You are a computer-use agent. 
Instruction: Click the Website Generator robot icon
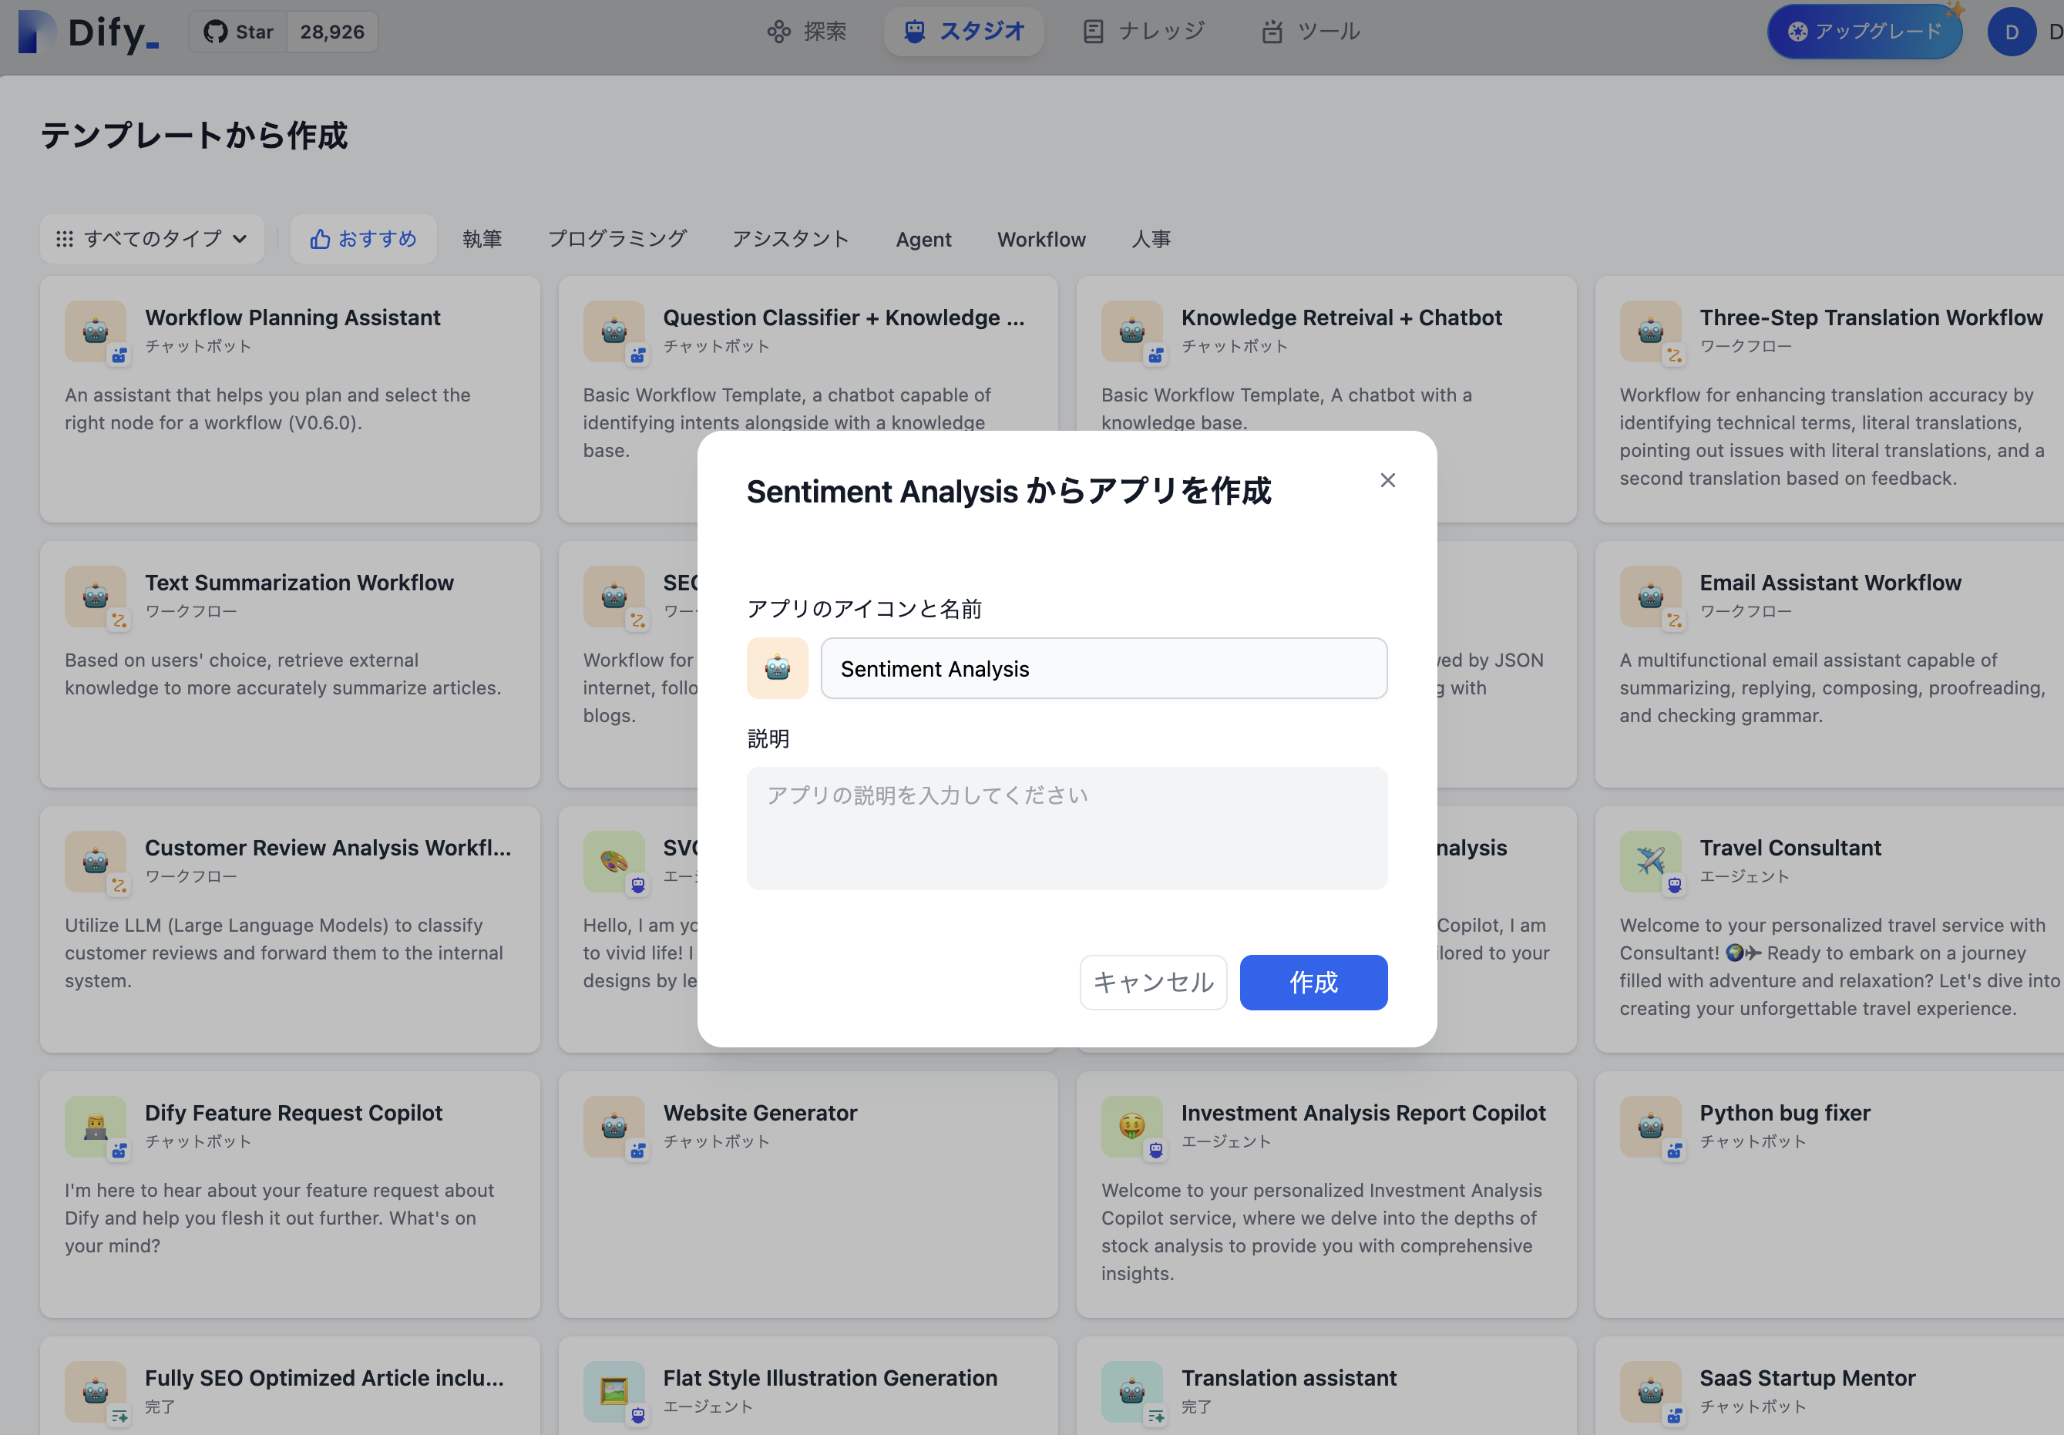click(614, 1127)
